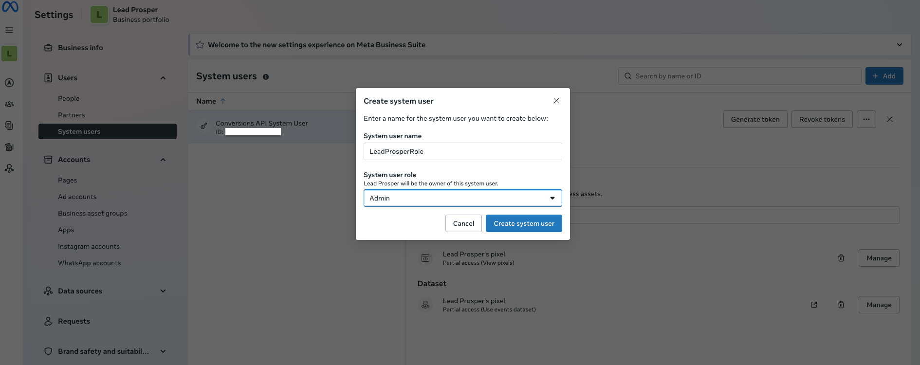The width and height of the screenshot is (920, 365).
Task: Click the dataset icon for Lead Prosper's pixel
Action: point(425,305)
